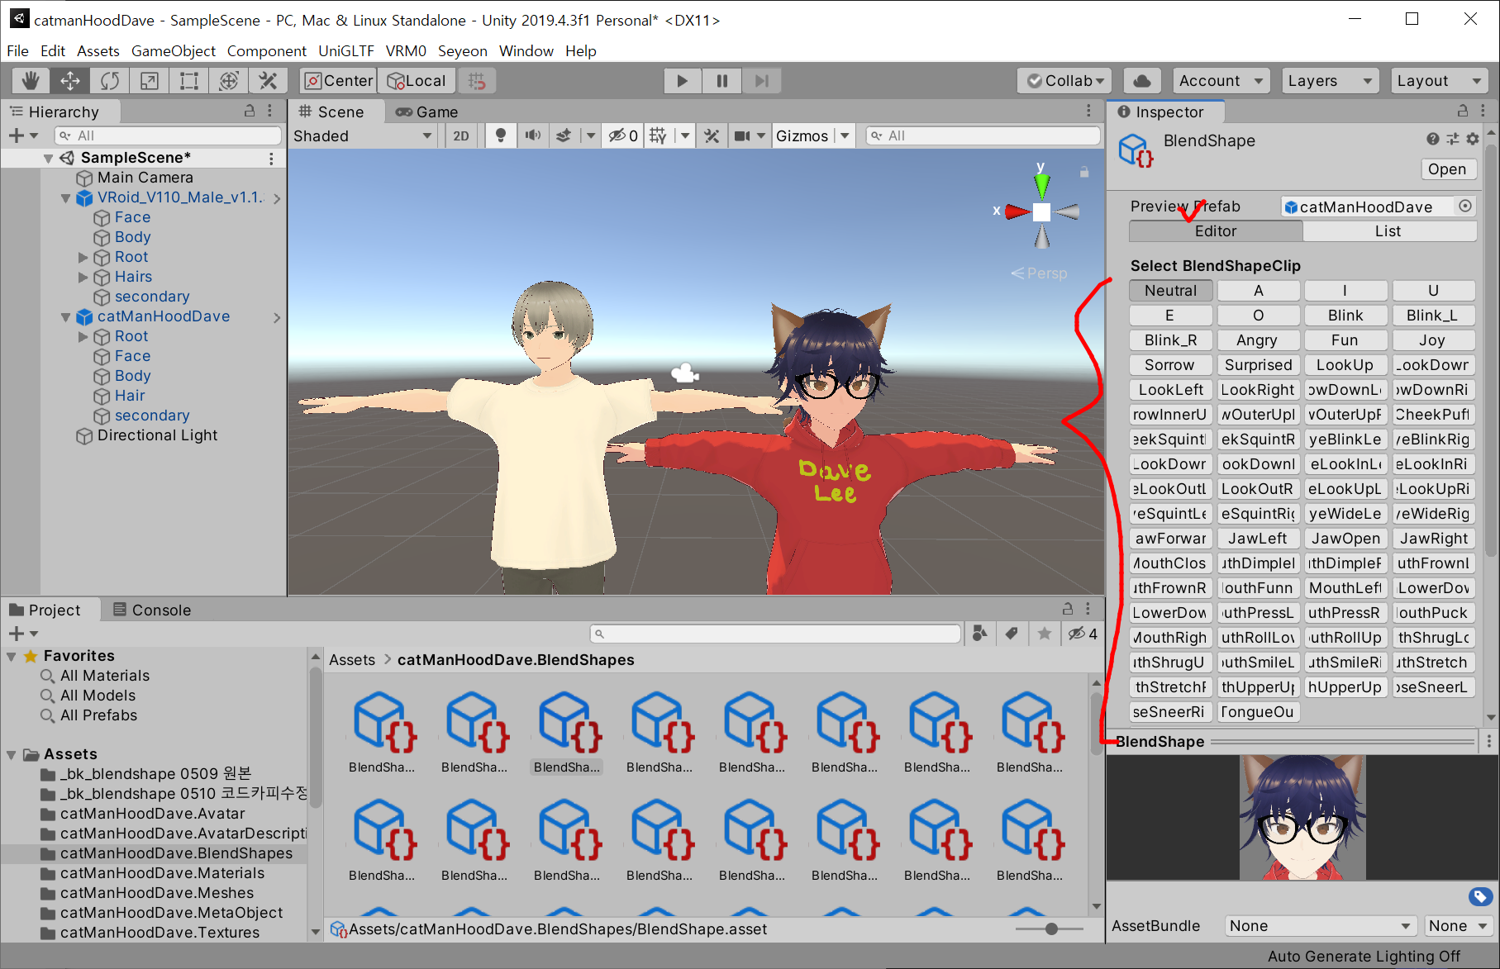Open asset labels tag icon

[1480, 896]
